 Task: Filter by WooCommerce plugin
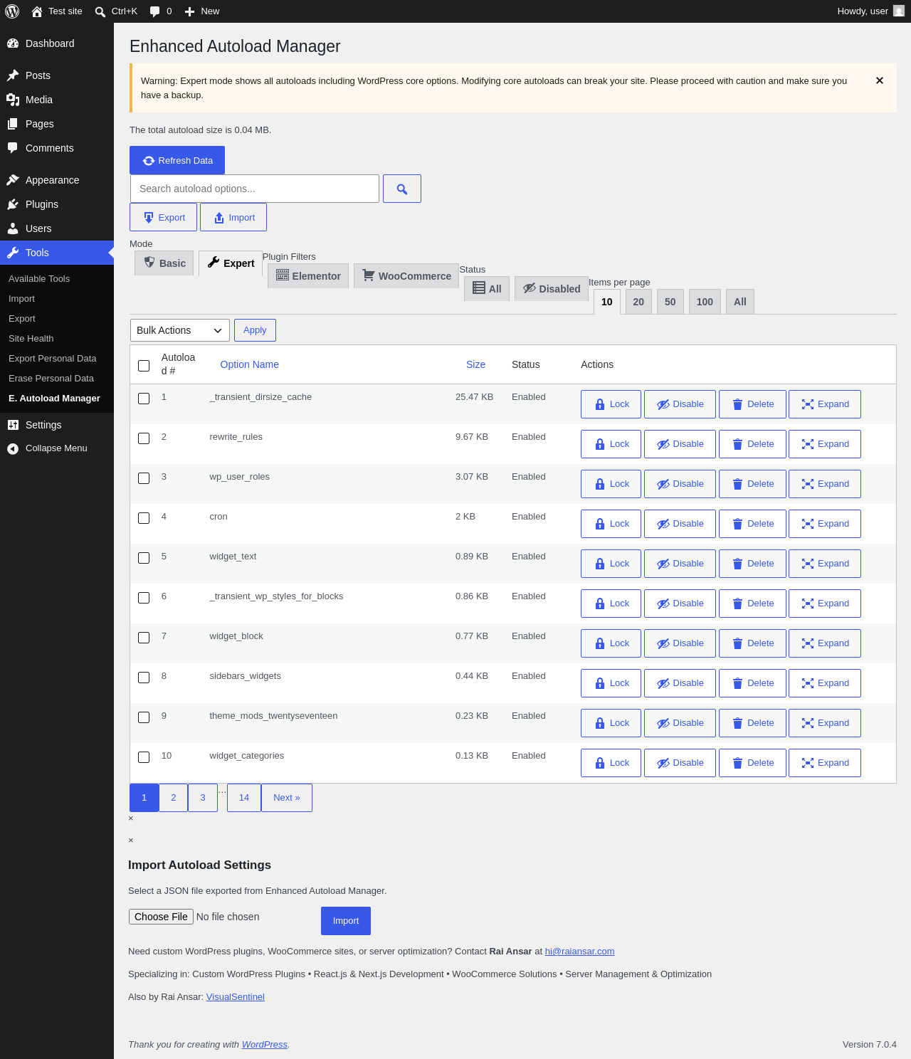point(406,276)
